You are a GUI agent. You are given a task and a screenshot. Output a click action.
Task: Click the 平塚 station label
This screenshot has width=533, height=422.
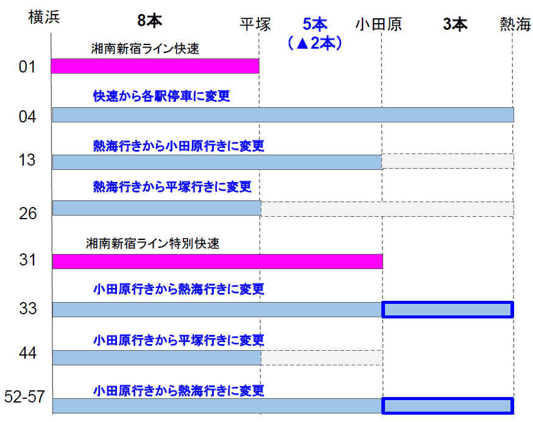[255, 24]
